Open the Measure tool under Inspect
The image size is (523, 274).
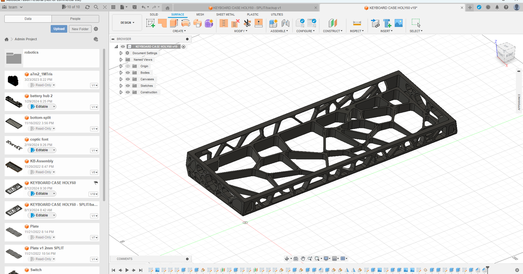coord(357,23)
